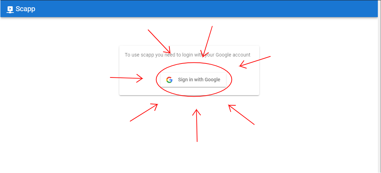The height and width of the screenshot is (173, 381).
Task: Click the vertical scrollbar track at window edge
Action: (379, 95)
